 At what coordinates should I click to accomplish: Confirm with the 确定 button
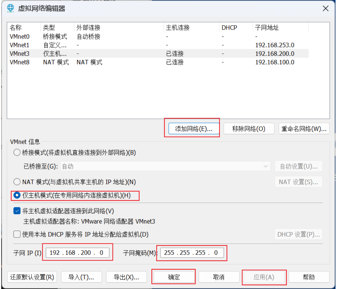coord(174,277)
